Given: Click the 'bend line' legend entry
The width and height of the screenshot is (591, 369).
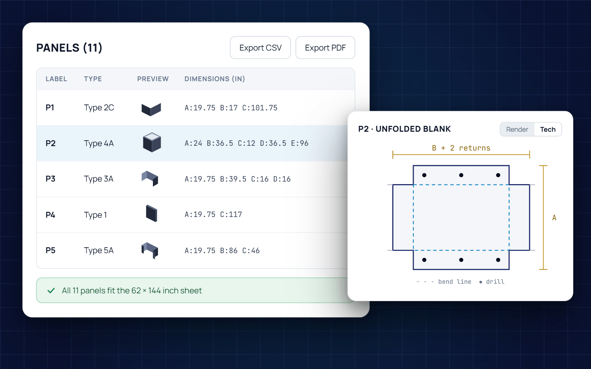Looking at the screenshot, I should pyautogui.click(x=444, y=282).
